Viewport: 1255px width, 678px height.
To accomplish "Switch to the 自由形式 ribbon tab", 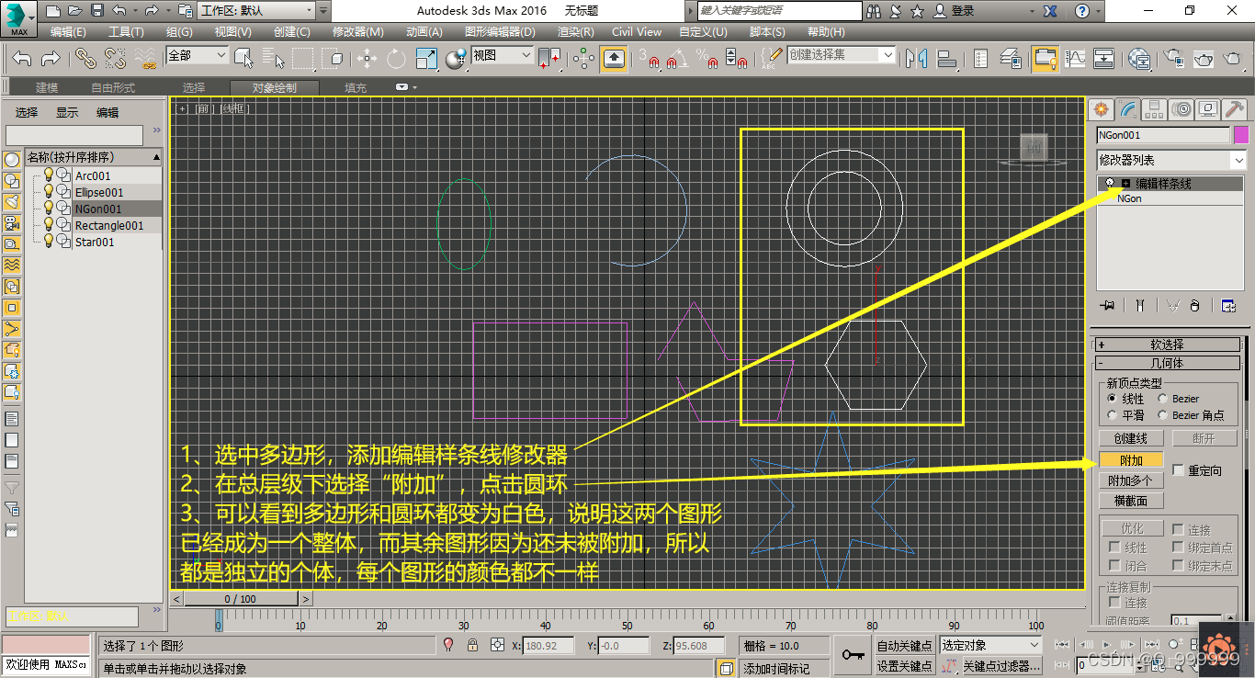I will tap(113, 87).
